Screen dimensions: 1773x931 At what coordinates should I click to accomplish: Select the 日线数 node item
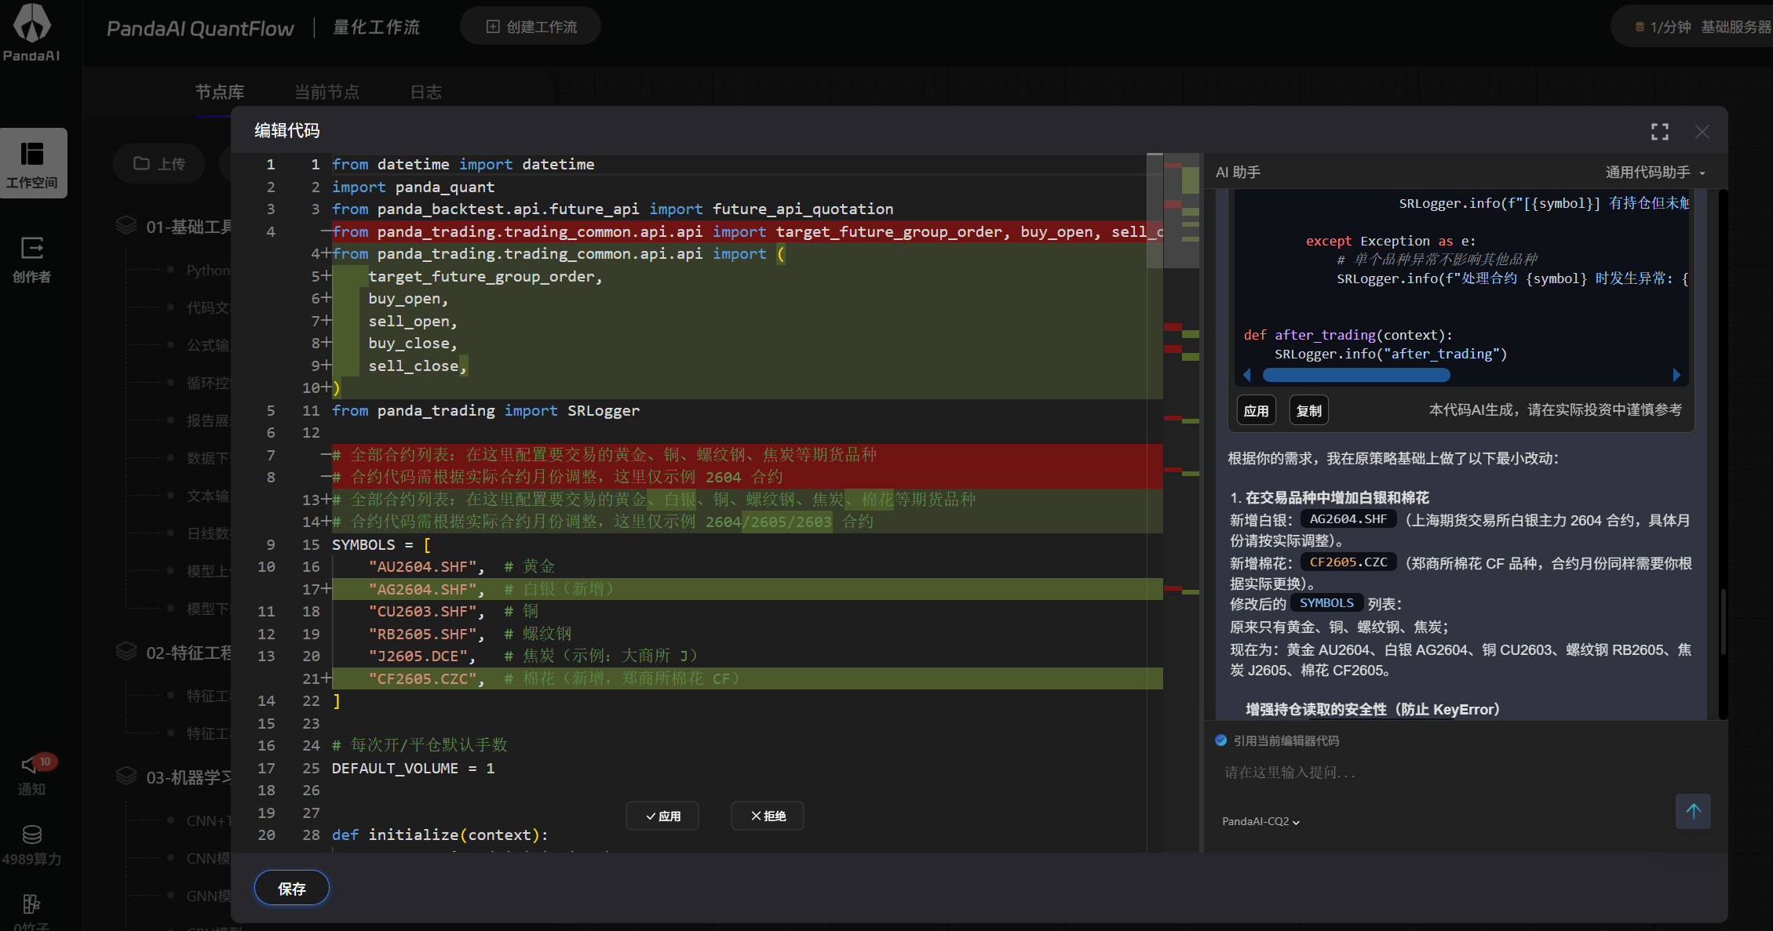207,533
